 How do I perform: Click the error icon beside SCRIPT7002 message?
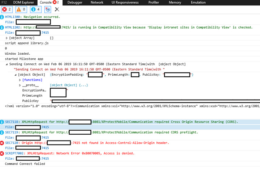click(x=2, y=154)
